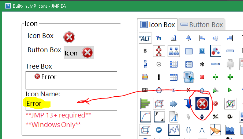Screen dimensions: 243x139
Task: Select the 358 counter icon
Action: (145, 90)
